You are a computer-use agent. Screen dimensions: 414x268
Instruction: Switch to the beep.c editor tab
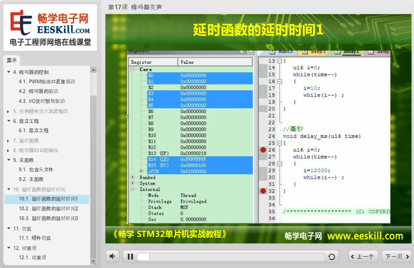[x=314, y=52]
